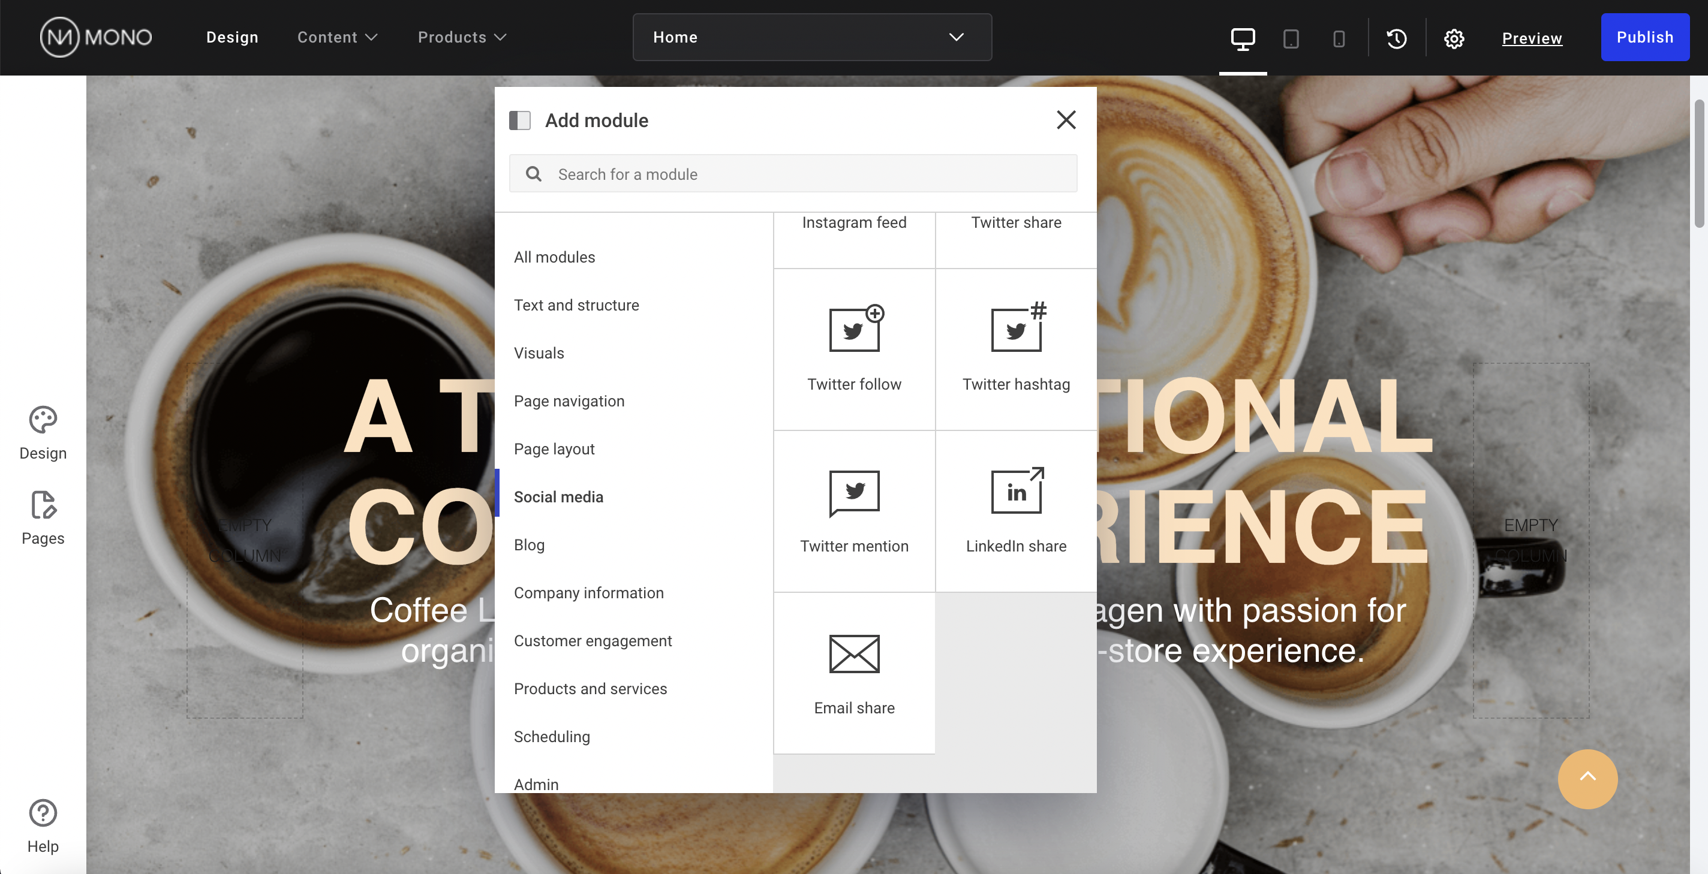
Task: Open the site Preview
Action: pyautogui.click(x=1532, y=38)
